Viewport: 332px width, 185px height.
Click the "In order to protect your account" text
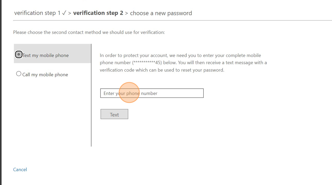click(180, 55)
